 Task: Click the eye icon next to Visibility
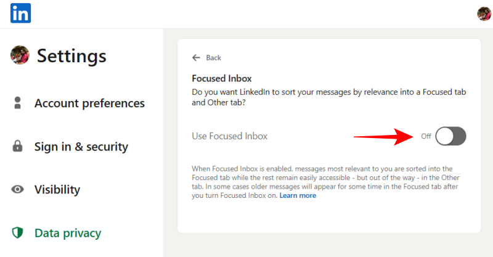pos(18,190)
